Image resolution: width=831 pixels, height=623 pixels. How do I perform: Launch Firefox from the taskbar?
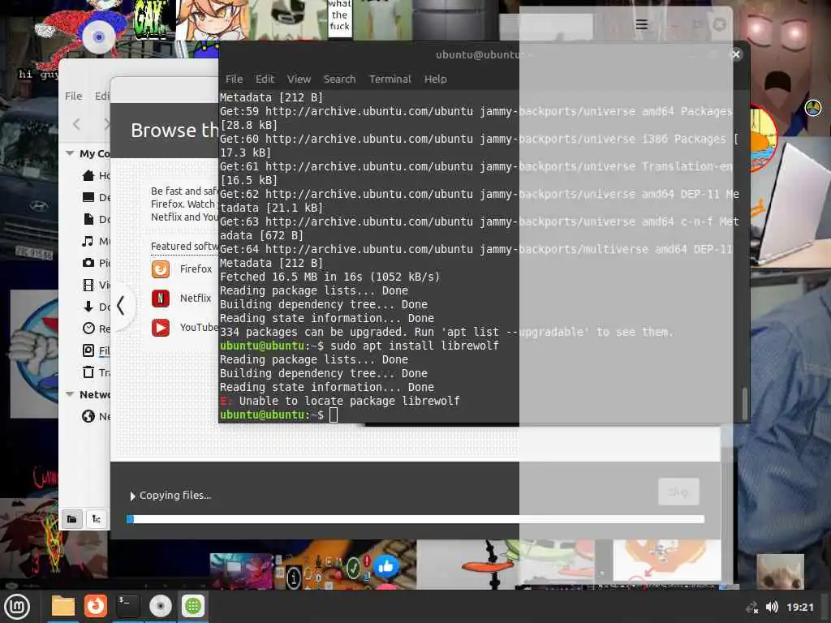click(x=96, y=606)
